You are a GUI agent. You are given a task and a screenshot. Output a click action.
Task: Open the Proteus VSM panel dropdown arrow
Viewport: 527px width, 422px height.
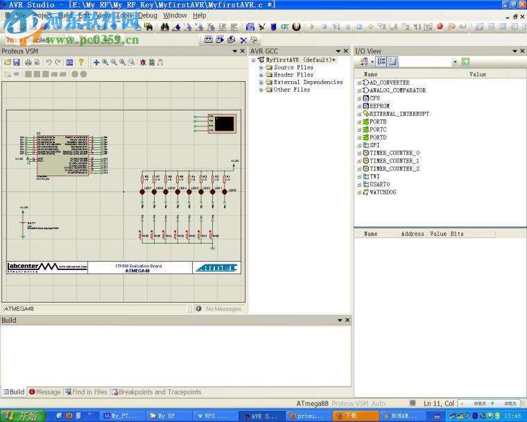point(235,51)
